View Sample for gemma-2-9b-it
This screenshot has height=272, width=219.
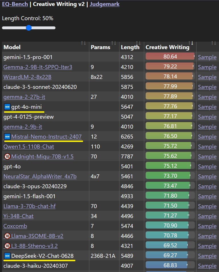pyautogui.click(x=207, y=127)
